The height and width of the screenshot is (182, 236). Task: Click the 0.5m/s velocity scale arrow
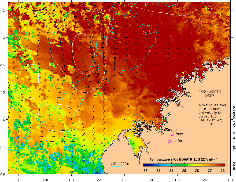(207, 124)
